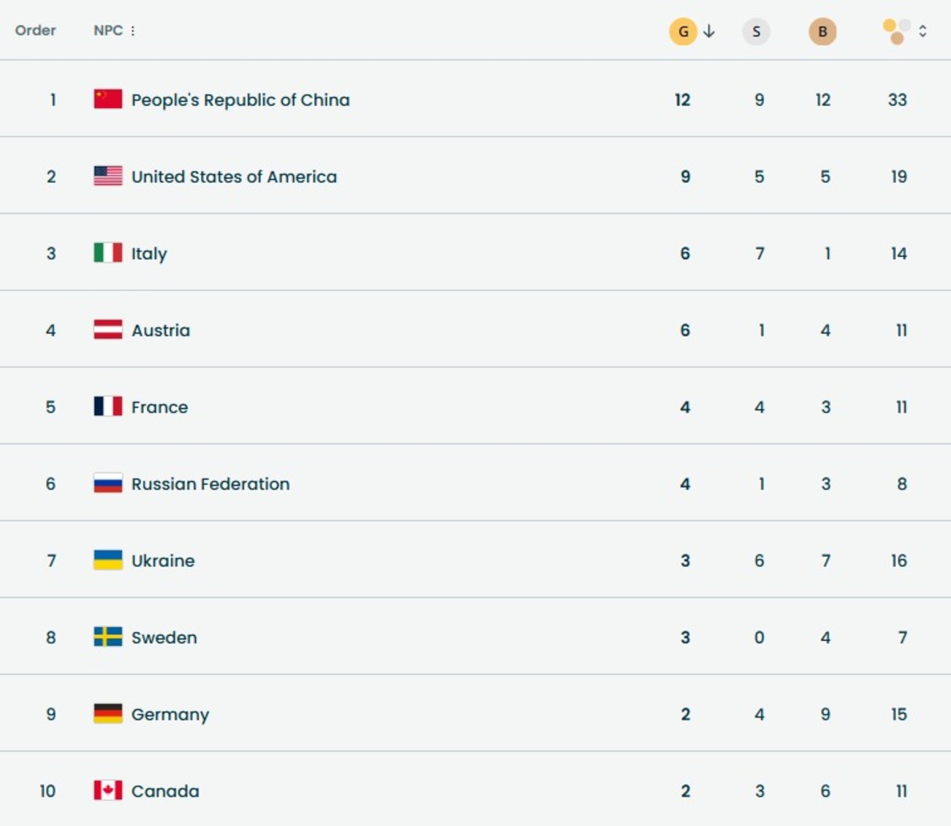951x826 pixels.
Task: Open the Italy team link
Action: [x=149, y=254]
